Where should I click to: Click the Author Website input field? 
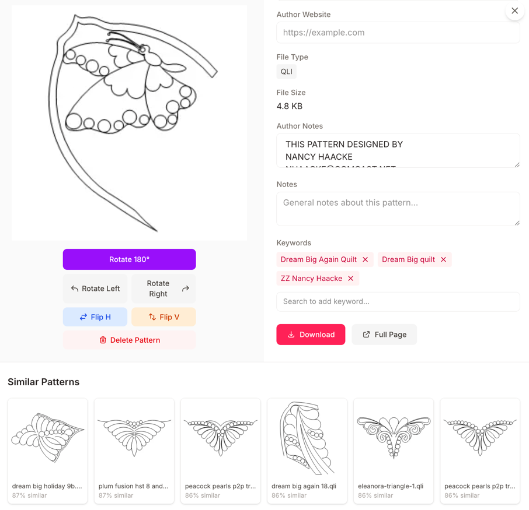[x=398, y=33]
